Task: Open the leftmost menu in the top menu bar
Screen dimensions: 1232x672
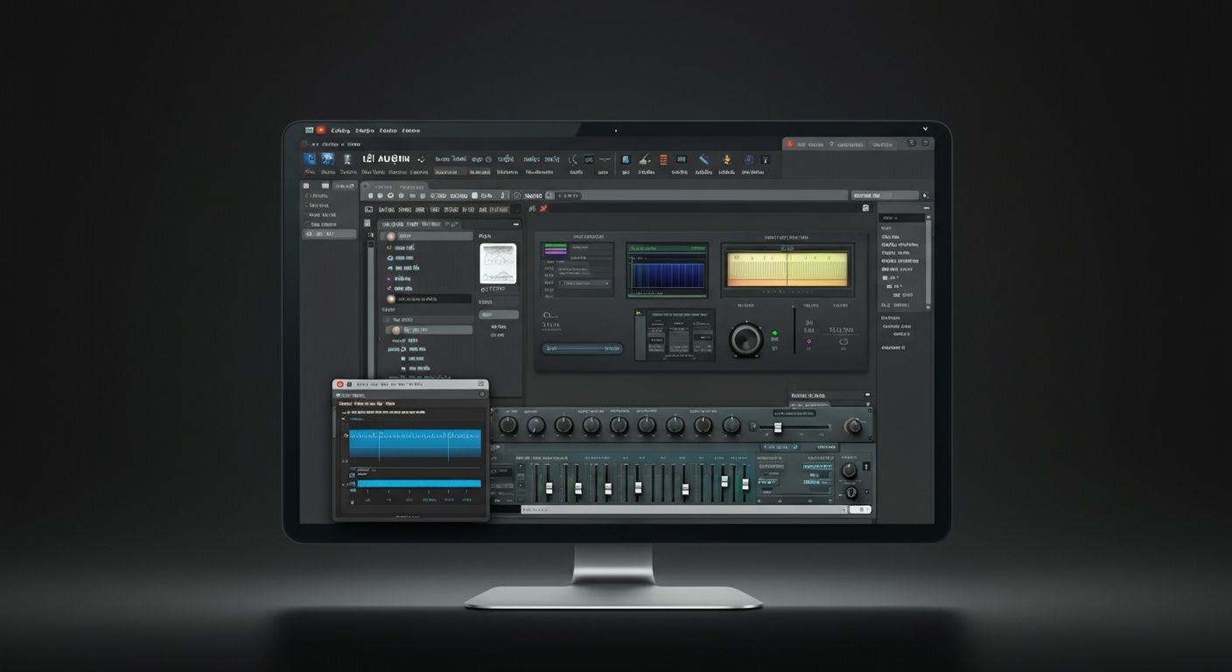Action: (x=322, y=130)
